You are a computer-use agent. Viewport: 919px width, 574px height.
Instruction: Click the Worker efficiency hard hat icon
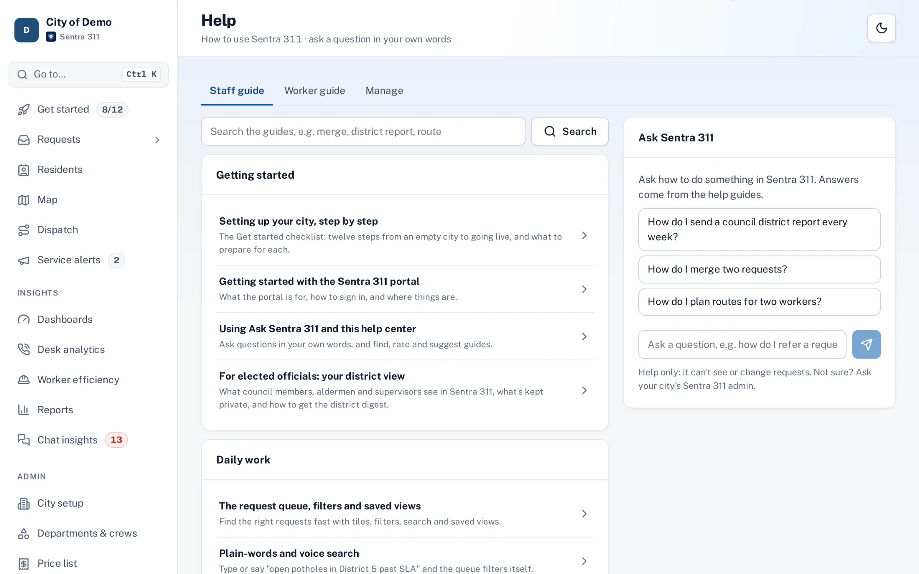[24, 380]
